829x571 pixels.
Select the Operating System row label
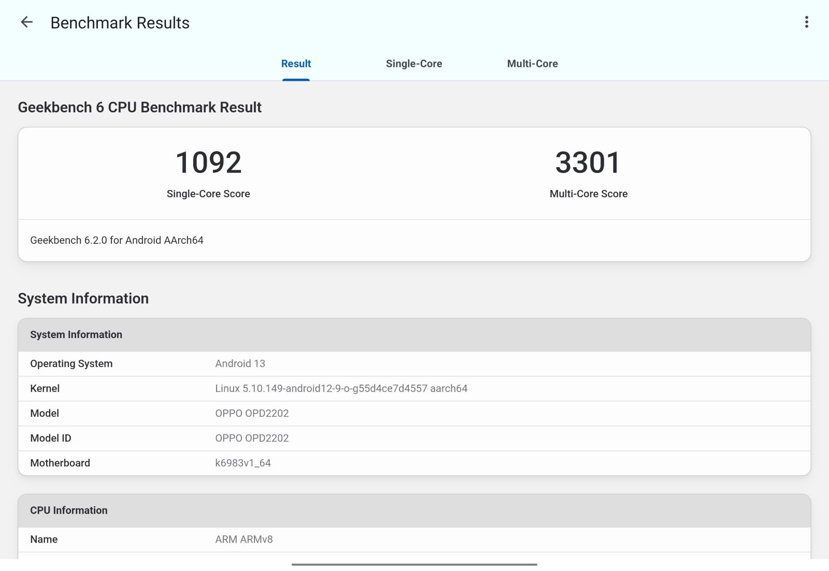tap(71, 363)
